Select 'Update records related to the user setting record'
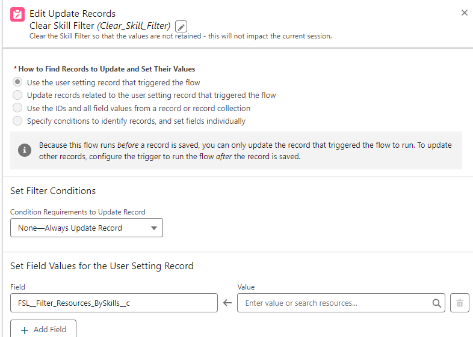 [x=18, y=95]
